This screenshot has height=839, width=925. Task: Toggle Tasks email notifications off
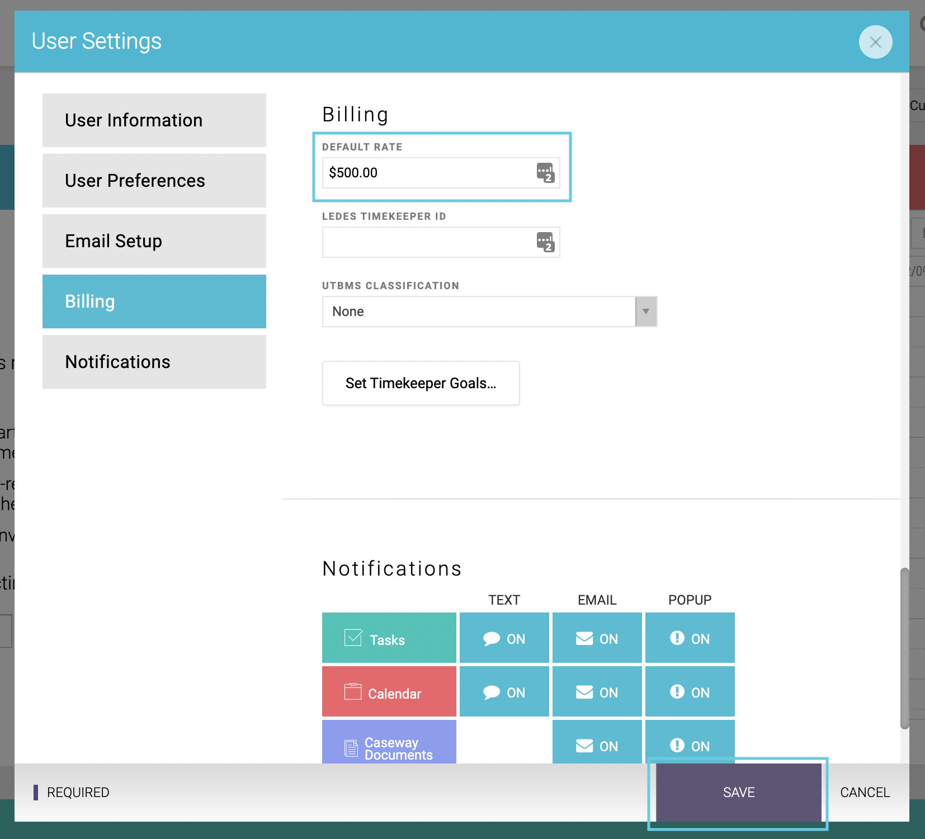point(597,638)
